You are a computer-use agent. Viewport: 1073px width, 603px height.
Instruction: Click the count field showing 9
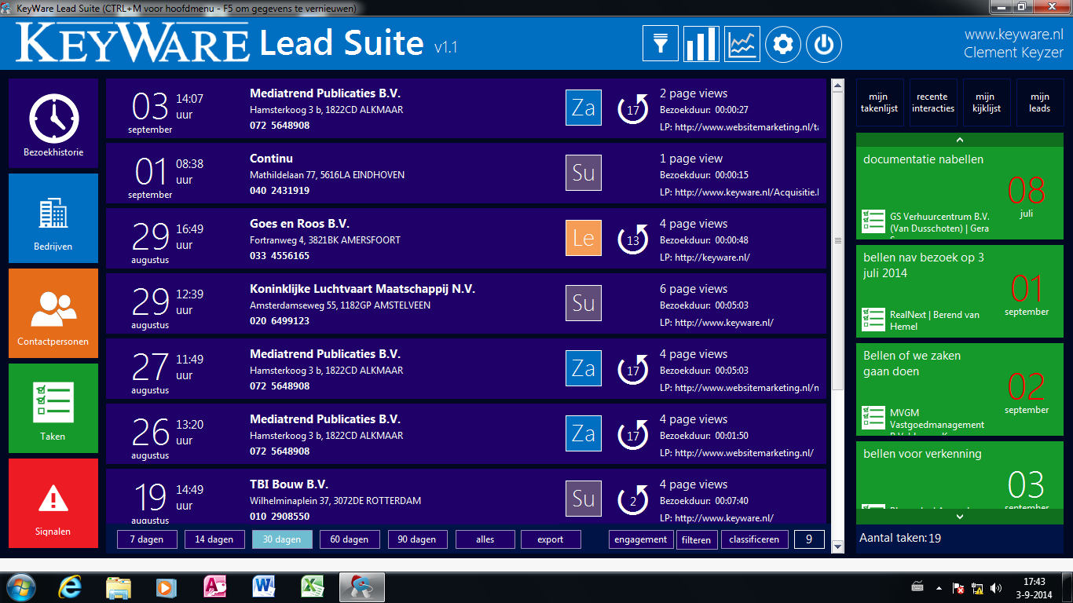(x=809, y=539)
